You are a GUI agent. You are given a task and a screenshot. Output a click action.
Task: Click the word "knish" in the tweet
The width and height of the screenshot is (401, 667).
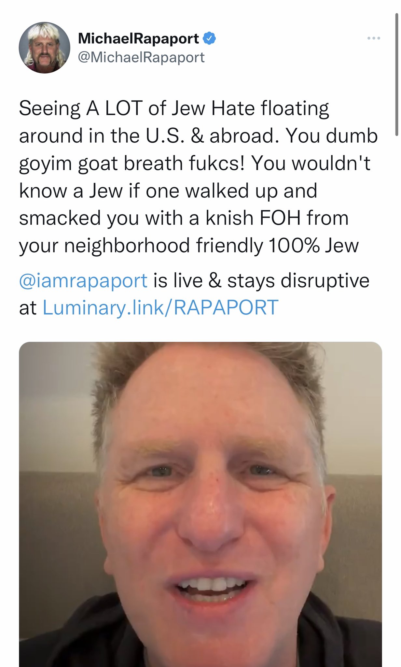(229, 218)
